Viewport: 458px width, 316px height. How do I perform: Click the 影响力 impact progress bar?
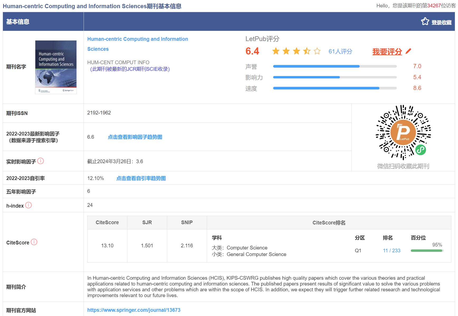tap(335, 77)
